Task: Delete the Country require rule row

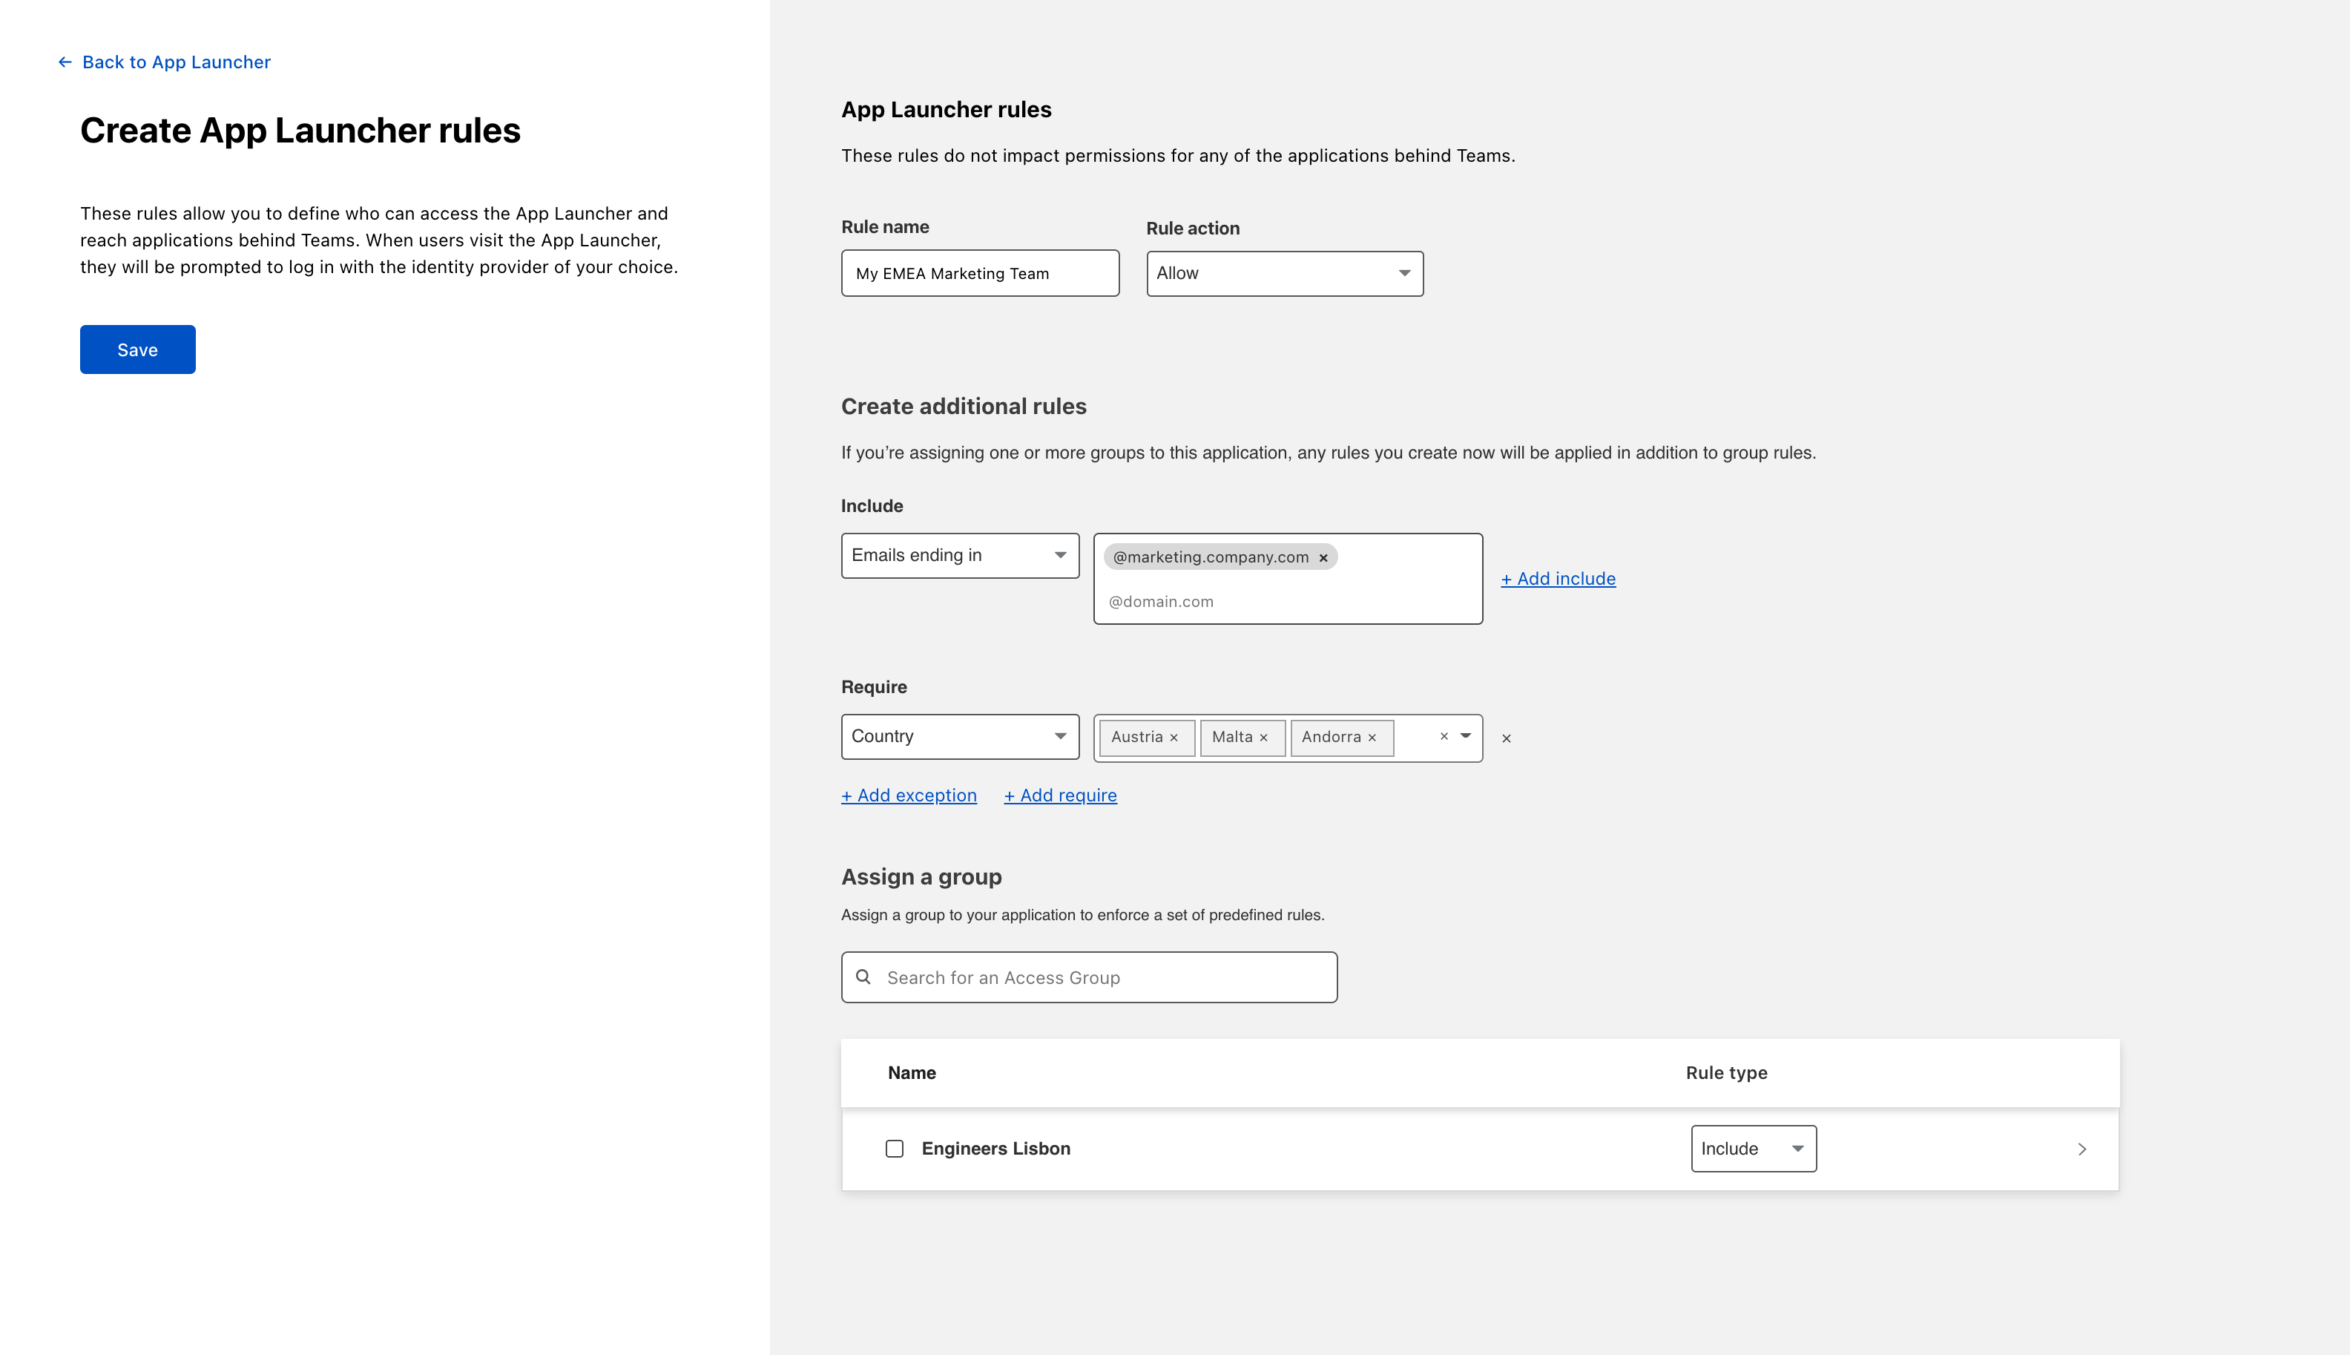Action: click(x=1506, y=738)
